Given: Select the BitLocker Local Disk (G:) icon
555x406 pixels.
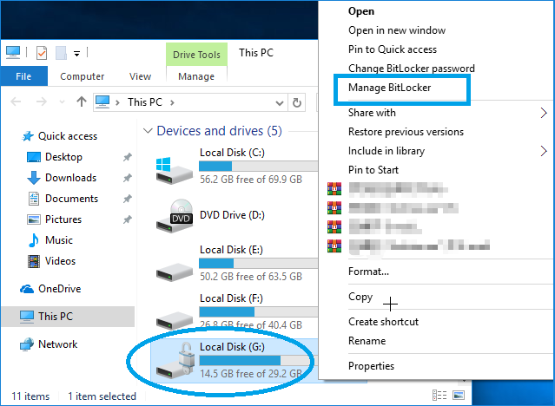Looking at the screenshot, I should [x=175, y=360].
